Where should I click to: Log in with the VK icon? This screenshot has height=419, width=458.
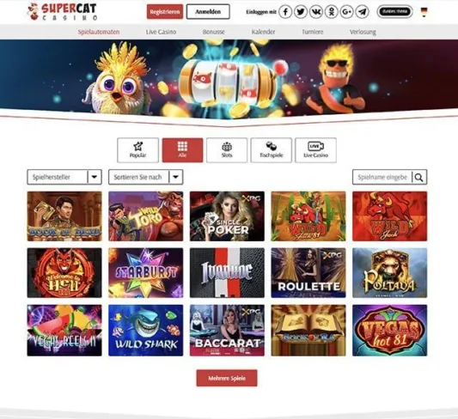click(x=316, y=12)
